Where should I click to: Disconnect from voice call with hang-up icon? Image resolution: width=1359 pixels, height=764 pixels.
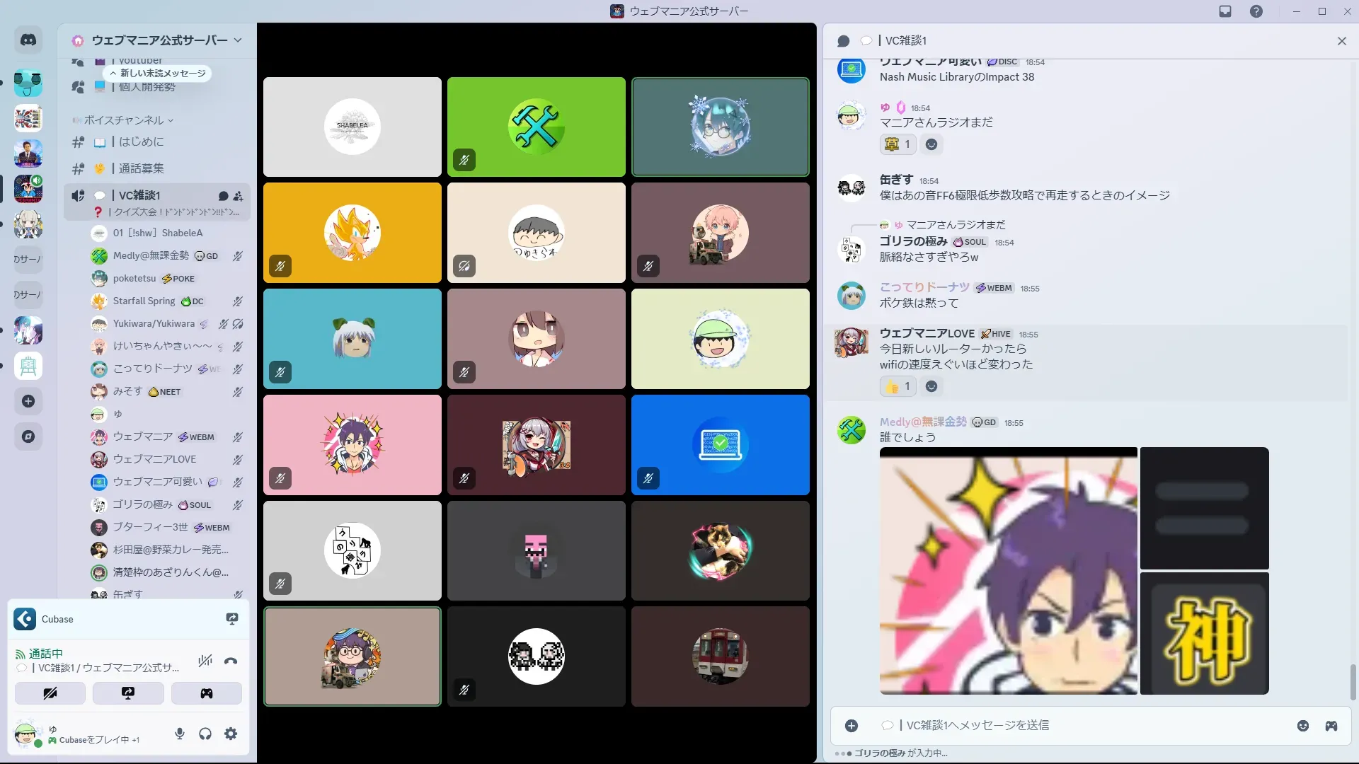231,661
